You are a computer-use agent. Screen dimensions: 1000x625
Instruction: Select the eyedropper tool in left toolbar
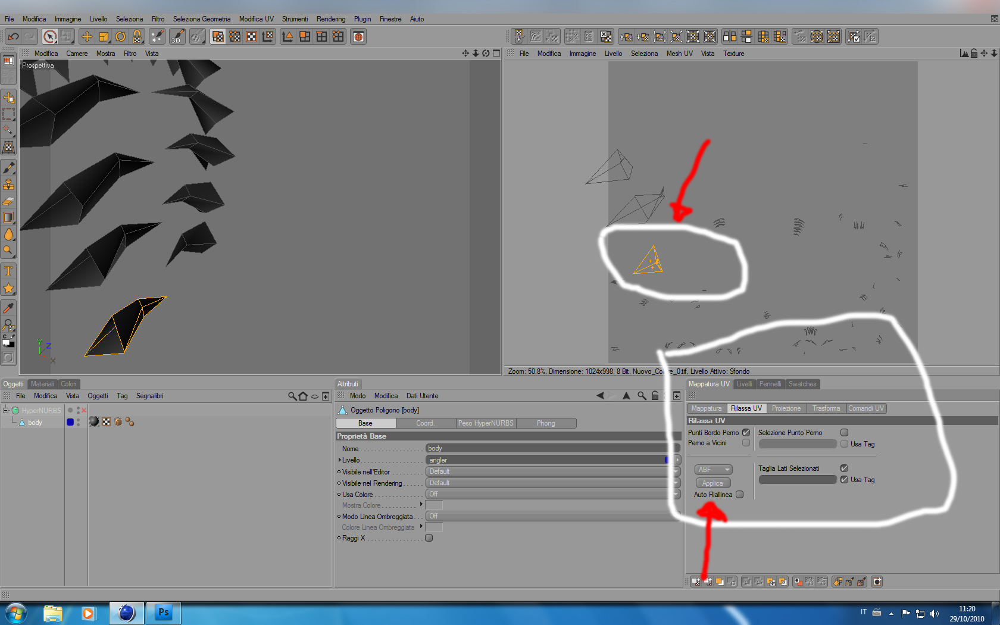pyautogui.click(x=8, y=308)
